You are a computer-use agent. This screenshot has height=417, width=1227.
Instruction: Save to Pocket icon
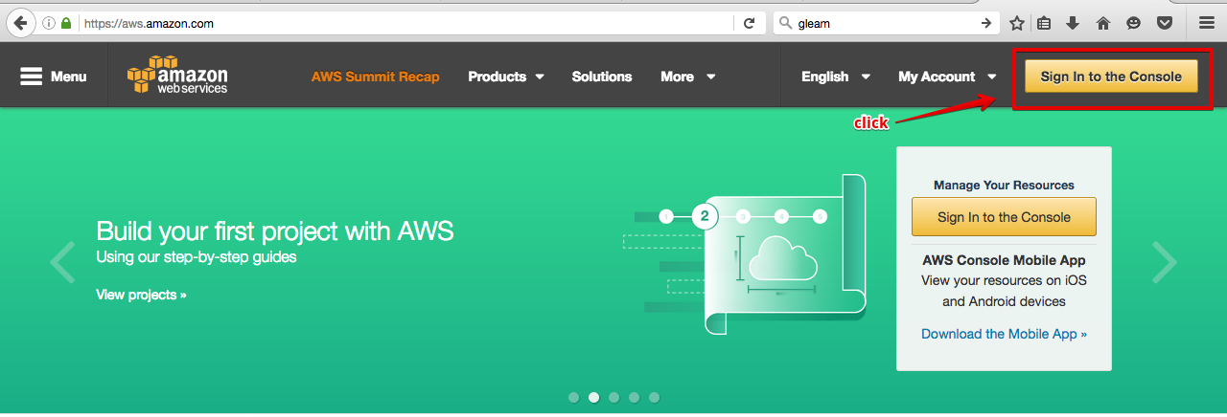pos(1165,23)
